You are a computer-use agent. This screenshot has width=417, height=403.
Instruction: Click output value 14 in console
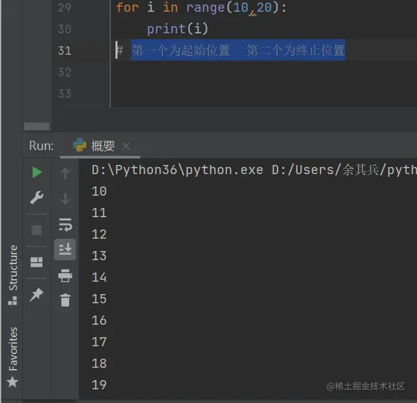(x=99, y=277)
